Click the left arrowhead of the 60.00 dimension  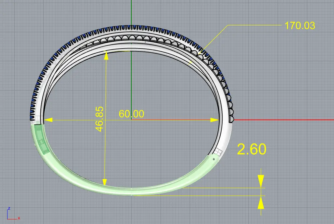point(48,120)
